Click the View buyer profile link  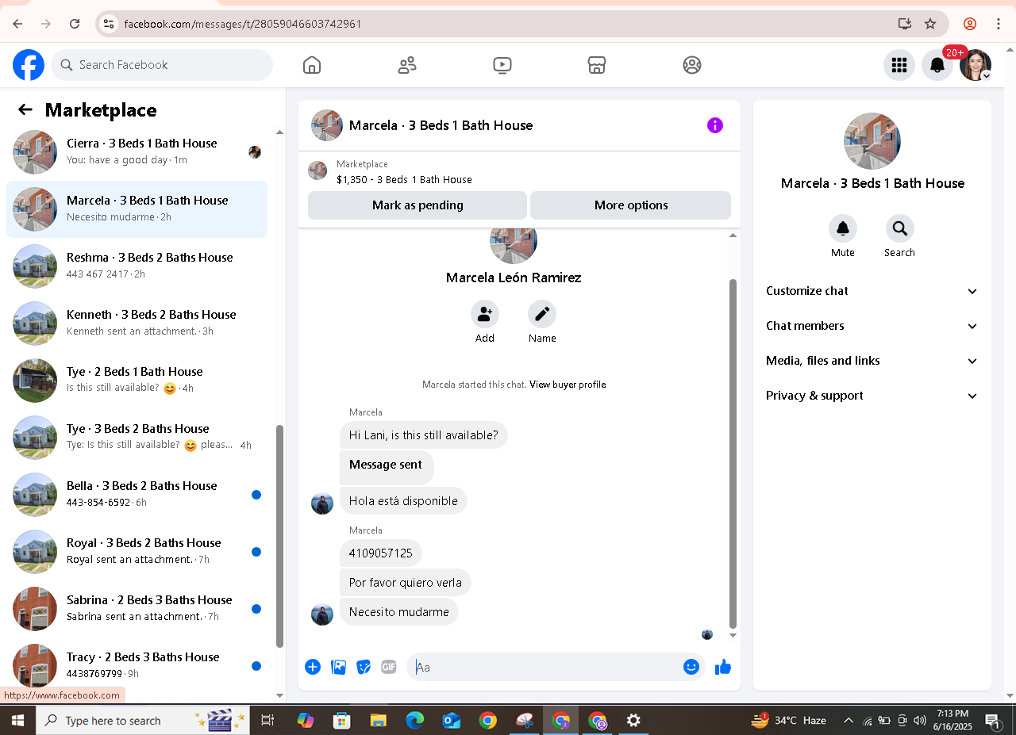click(568, 385)
